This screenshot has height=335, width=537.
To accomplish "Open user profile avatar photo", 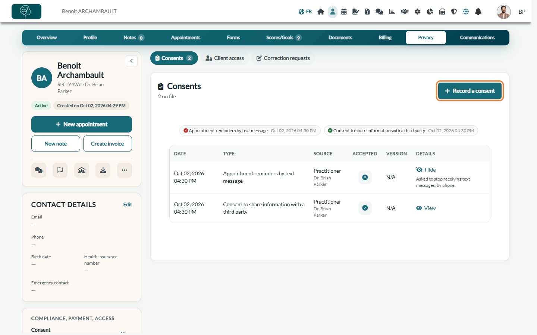I will [x=504, y=12].
